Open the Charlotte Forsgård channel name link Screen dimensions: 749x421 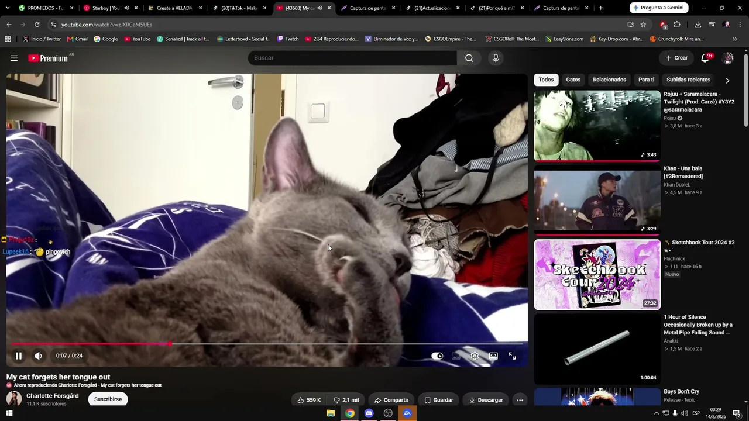coord(53,396)
